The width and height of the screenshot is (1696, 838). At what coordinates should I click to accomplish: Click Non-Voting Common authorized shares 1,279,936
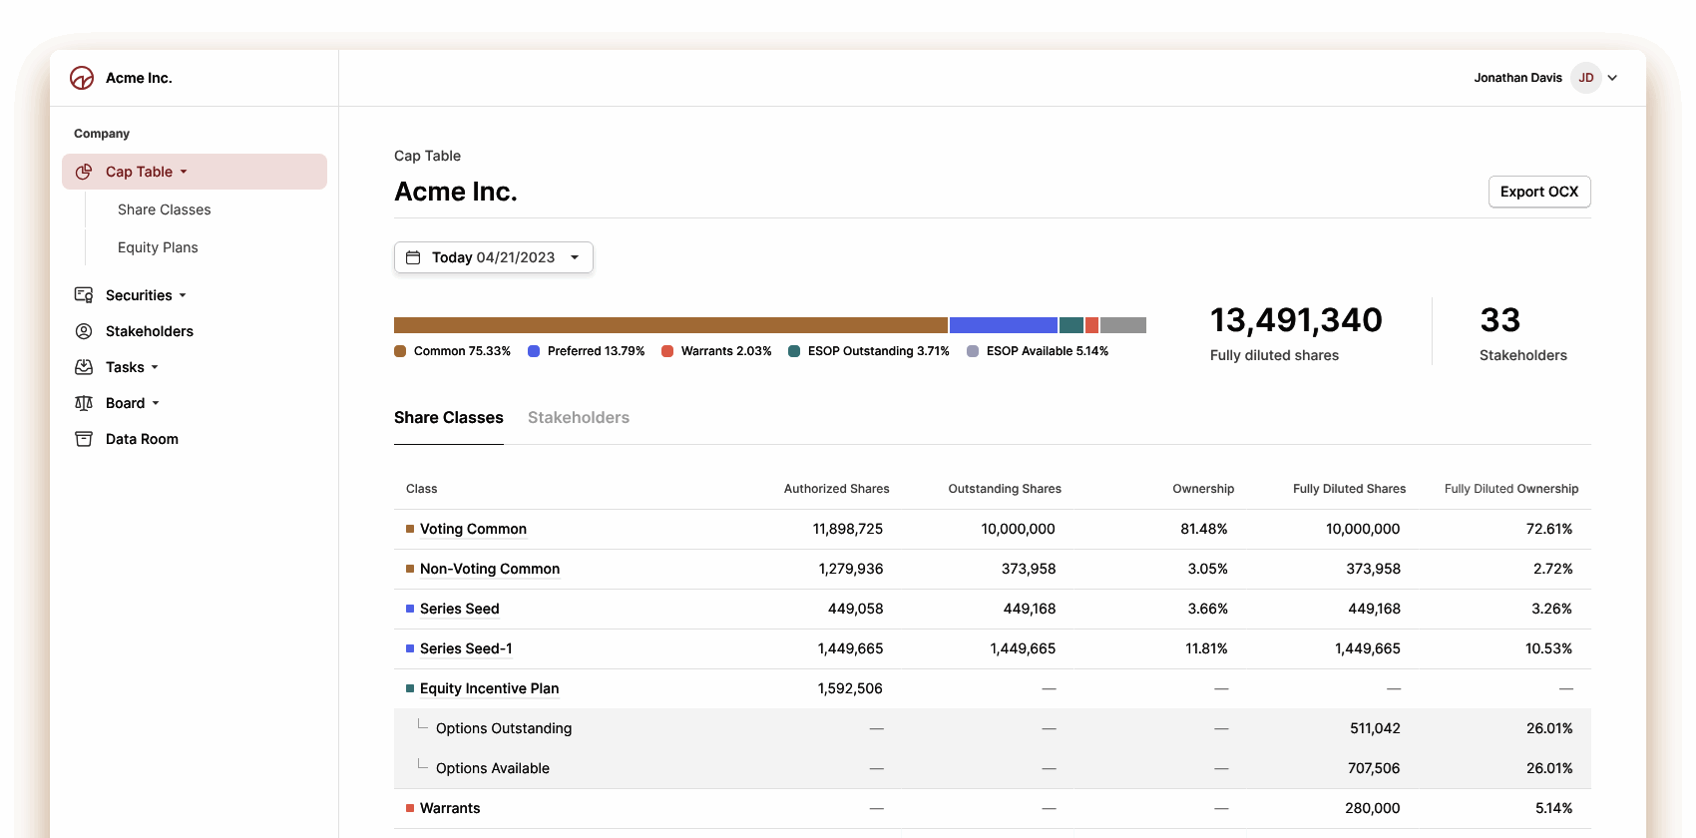(x=851, y=569)
